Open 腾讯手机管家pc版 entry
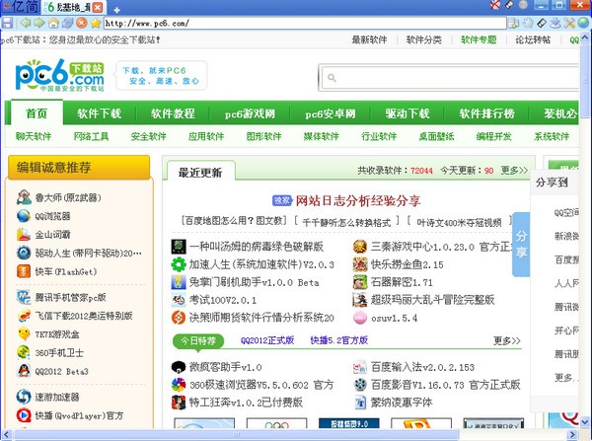Screen dimensions: 592x441 click(x=70, y=298)
